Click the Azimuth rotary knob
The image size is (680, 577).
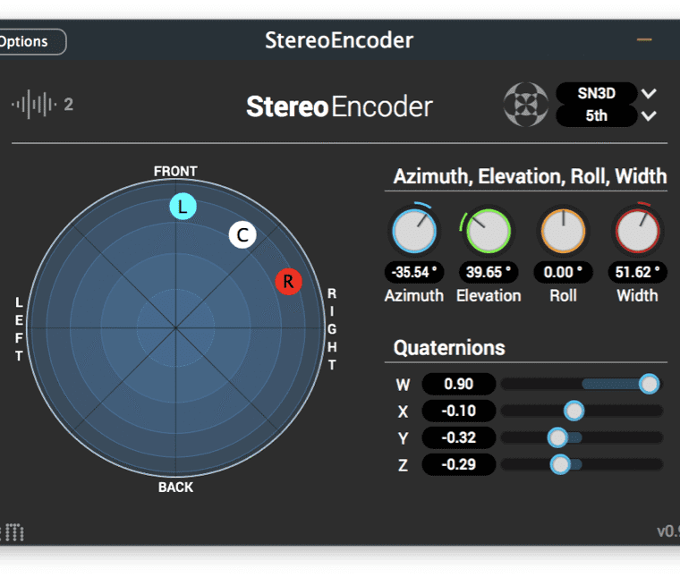point(413,232)
